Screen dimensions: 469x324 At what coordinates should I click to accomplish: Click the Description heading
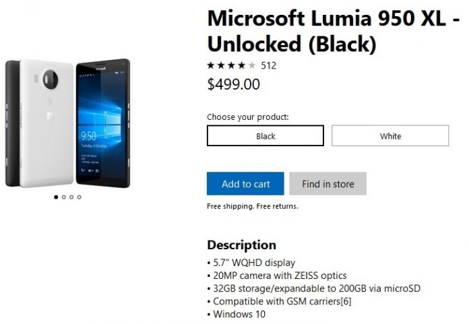click(x=241, y=245)
